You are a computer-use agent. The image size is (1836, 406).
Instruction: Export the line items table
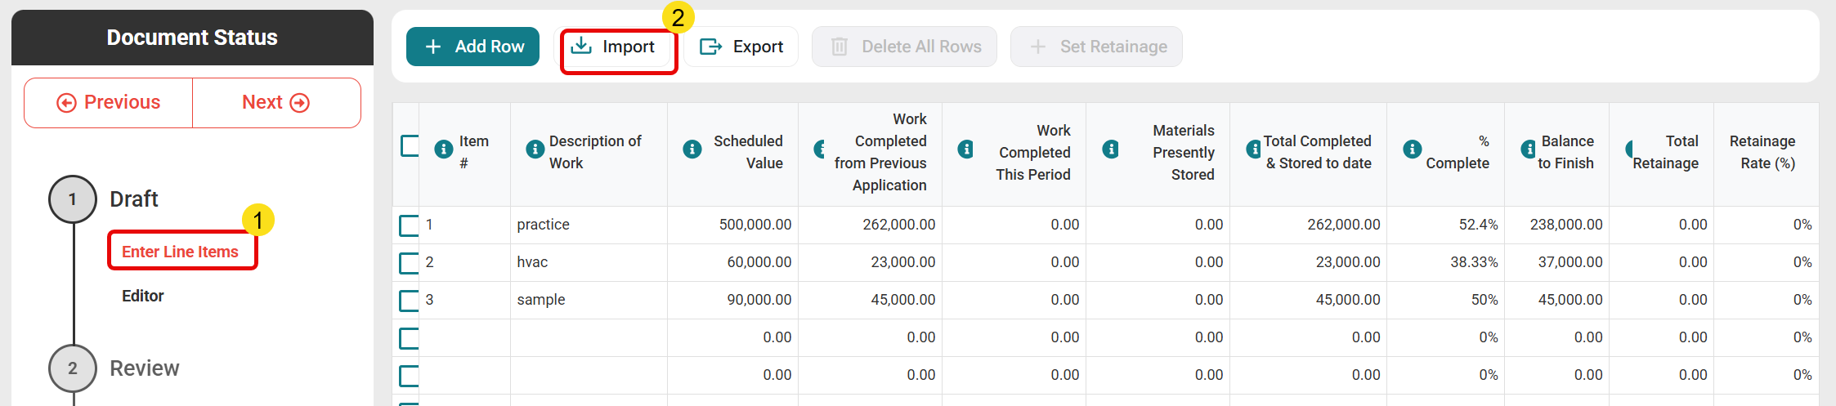pyautogui.click(x=741, y=47)
